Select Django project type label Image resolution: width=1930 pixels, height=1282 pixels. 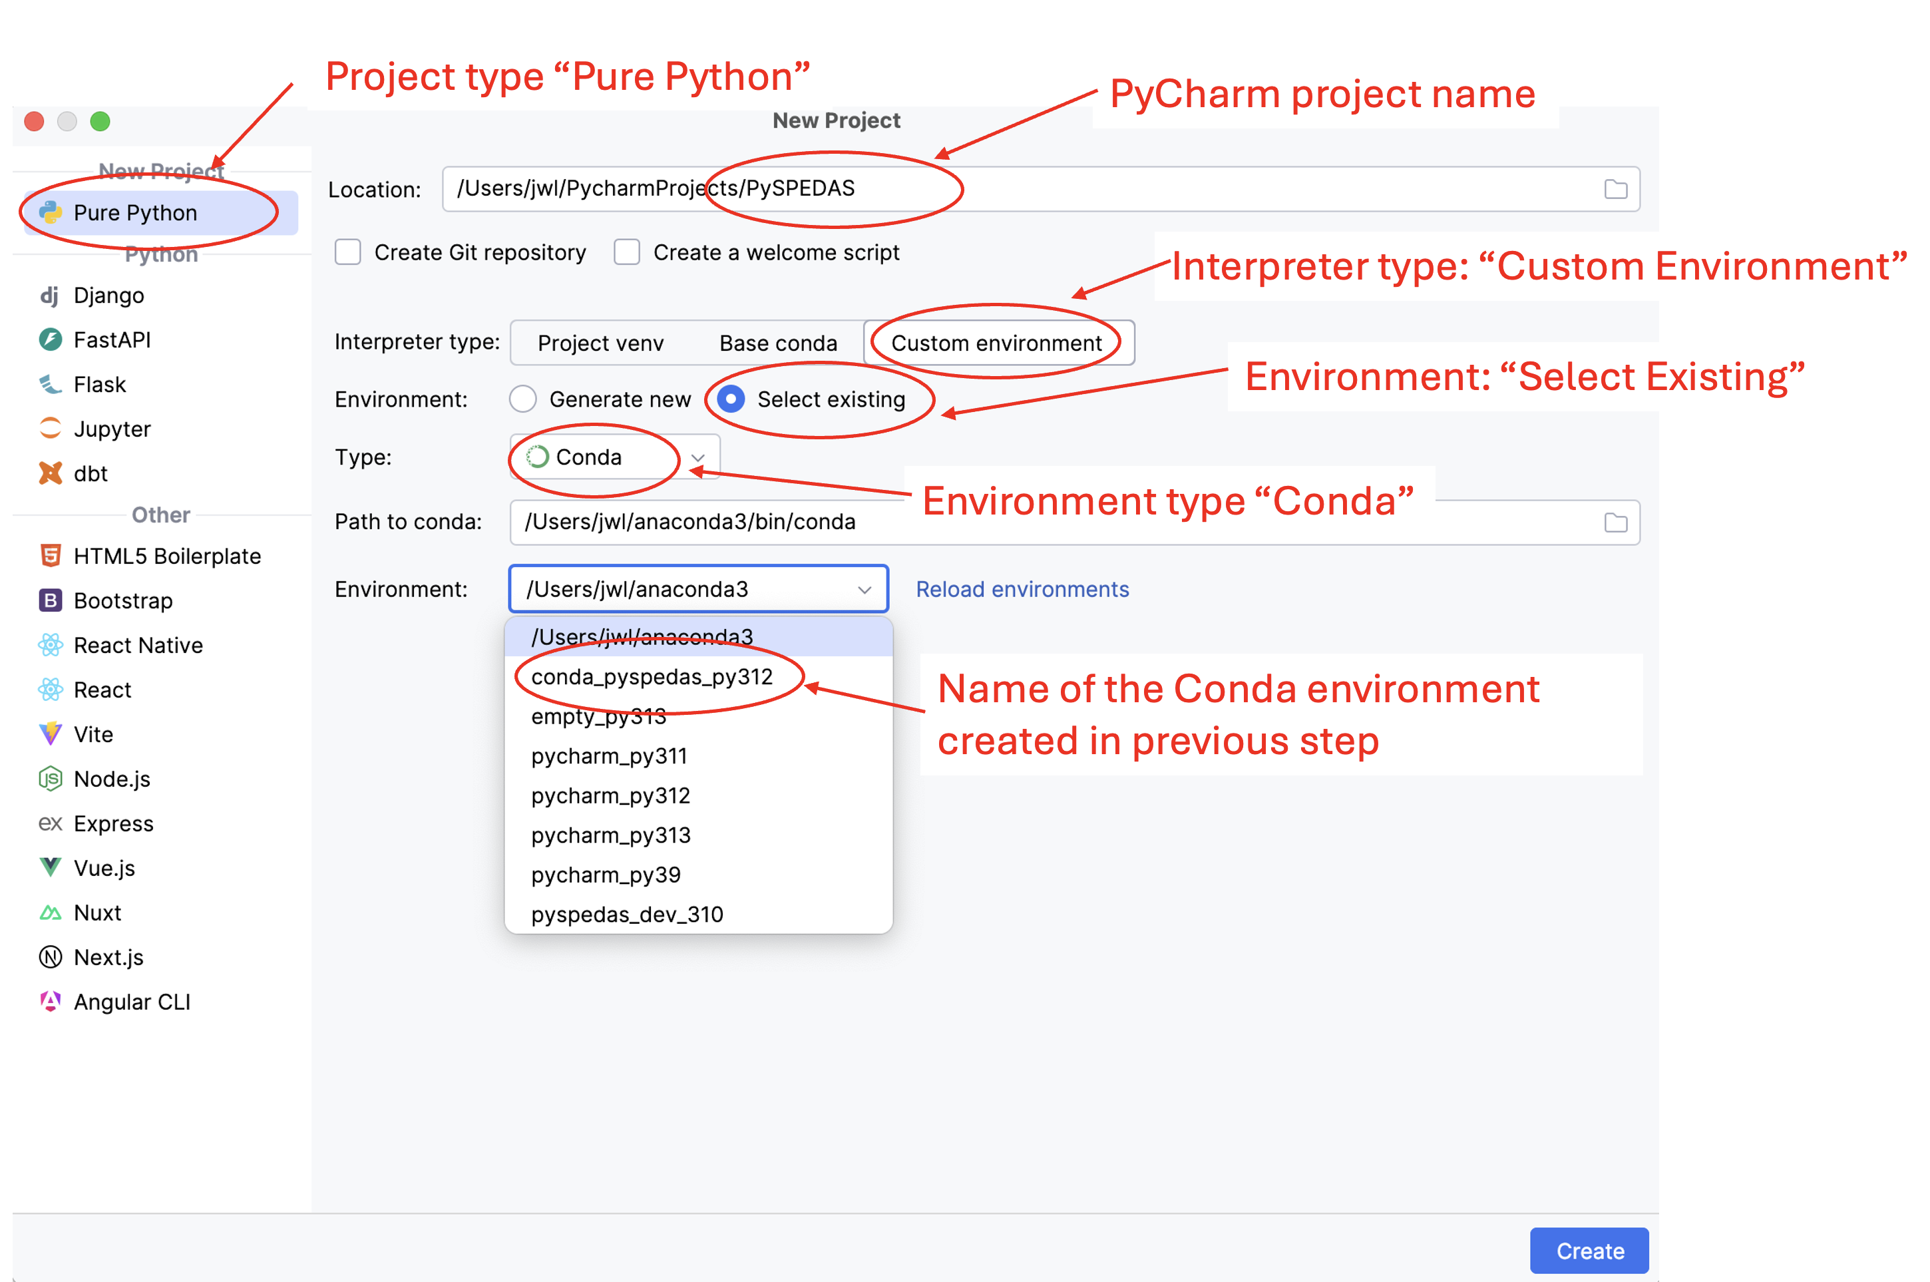108,295
